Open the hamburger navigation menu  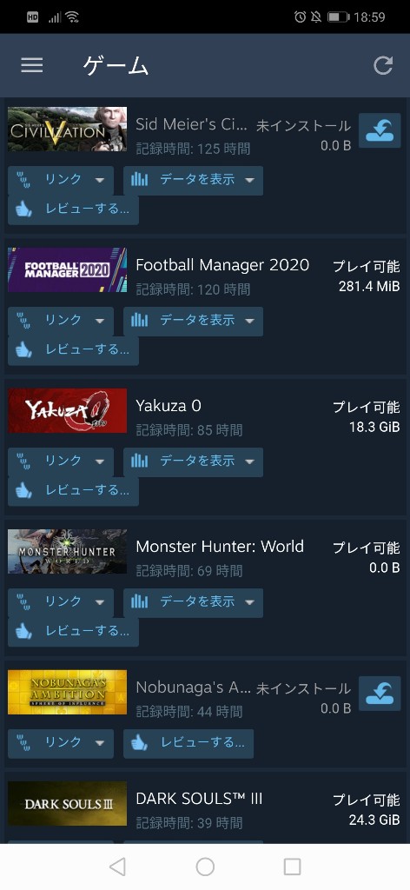[32, 66]
